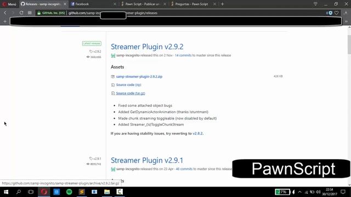Image resolution: width=351 pixels, height=197 pixels.
Task: Open the v2.9.1 commit hash link
Action: tap(94, 164)
